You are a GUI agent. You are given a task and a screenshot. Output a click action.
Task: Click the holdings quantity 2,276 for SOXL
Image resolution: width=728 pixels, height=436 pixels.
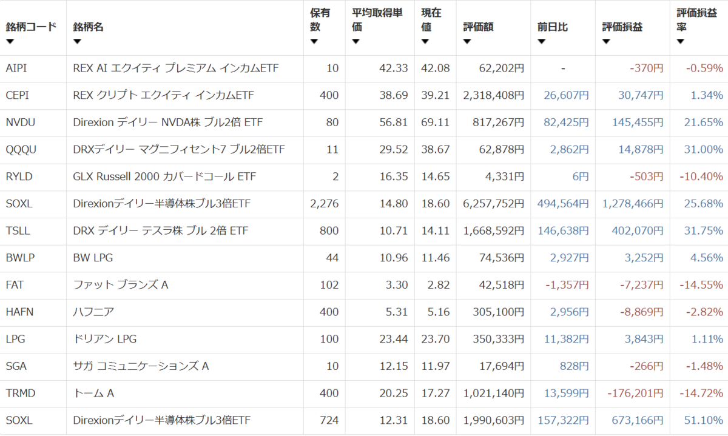[x=325, y=204]
